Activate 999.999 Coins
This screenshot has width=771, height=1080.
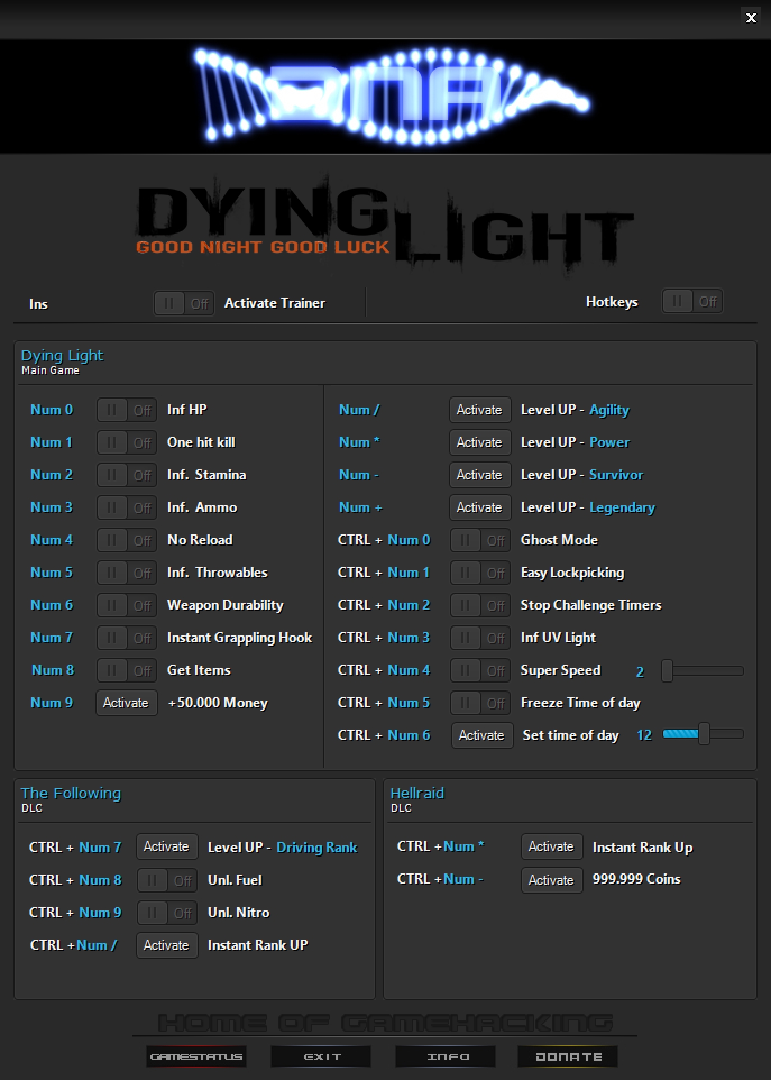[x=552, y=881]
